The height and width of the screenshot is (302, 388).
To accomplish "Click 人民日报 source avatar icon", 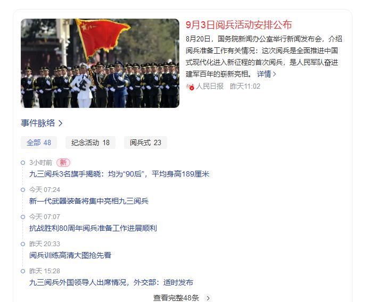I will coord(190,87).
